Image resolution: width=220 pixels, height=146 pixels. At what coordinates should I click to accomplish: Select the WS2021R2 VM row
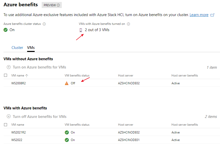coord(112,132)
